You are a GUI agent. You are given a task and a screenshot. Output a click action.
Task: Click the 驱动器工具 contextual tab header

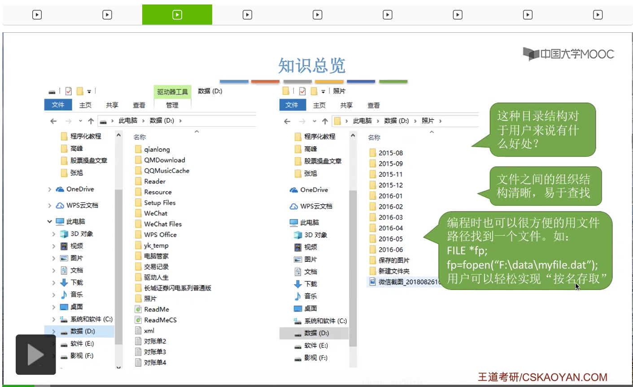tap(172, 92)
